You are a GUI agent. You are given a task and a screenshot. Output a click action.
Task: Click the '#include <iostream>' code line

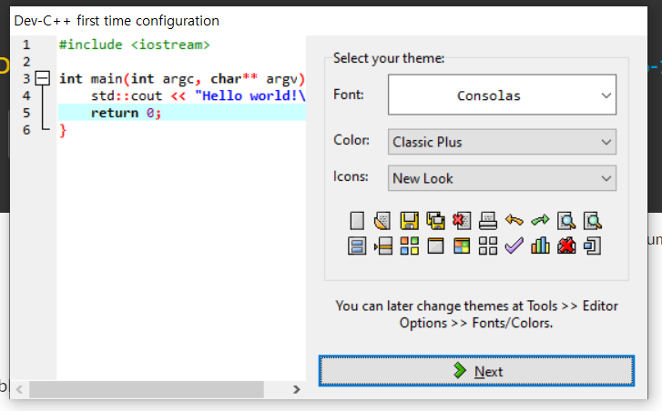134,45
